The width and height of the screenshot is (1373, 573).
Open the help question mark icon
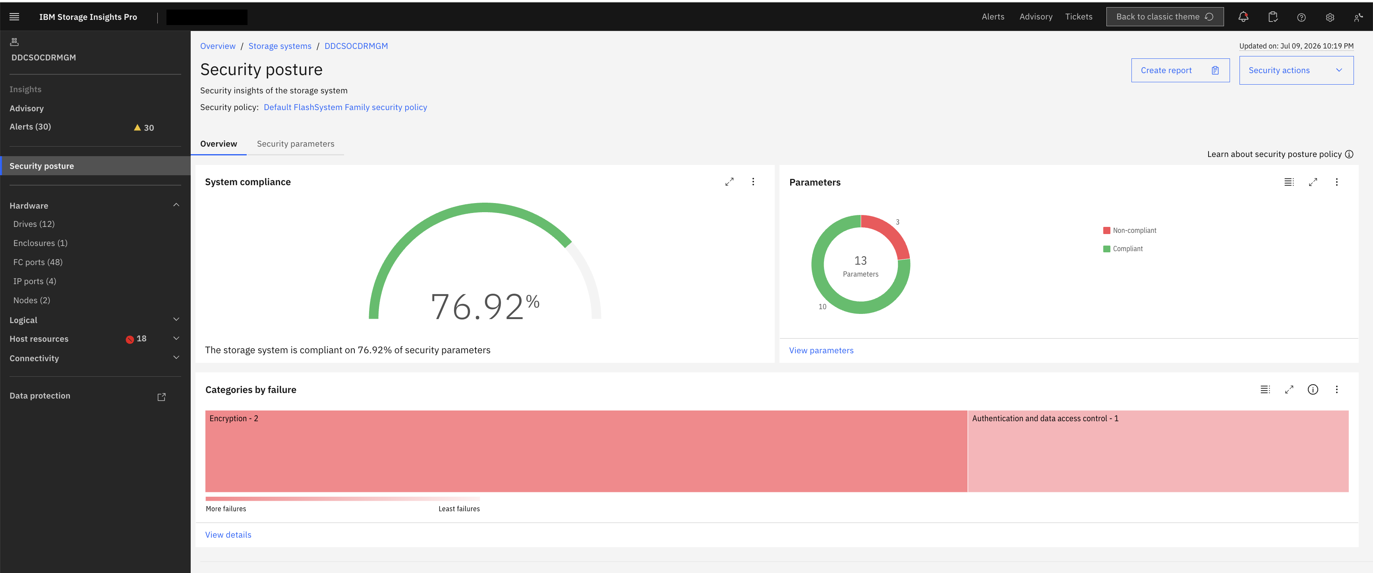point(1301,17)
